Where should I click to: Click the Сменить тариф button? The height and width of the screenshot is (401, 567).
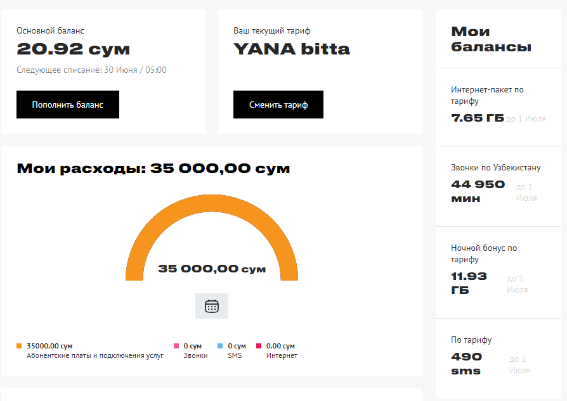(x=278, y=105)
